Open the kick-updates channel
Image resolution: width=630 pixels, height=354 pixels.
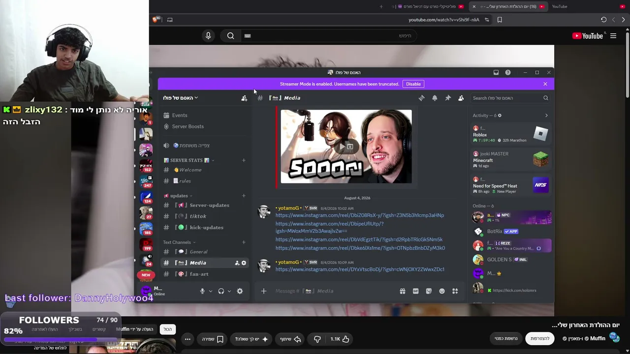(204, 228)
